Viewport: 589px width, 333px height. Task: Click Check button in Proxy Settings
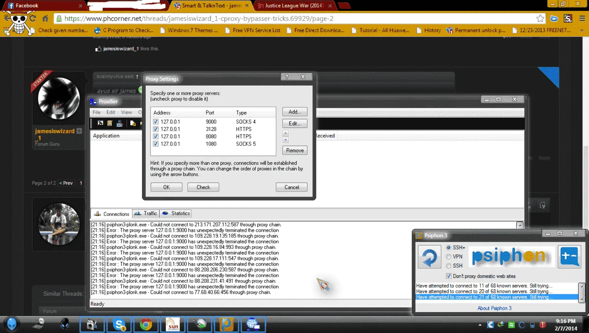coord(203,187)
